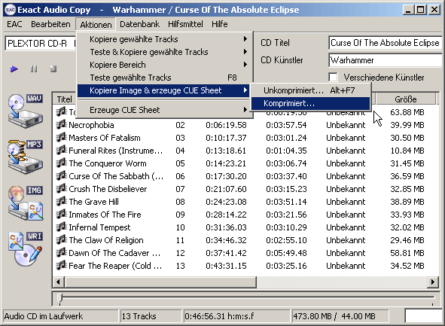Click the note icon beside Fear The Reaper
The image size is (445, 326).
click(x=61, y=265)
